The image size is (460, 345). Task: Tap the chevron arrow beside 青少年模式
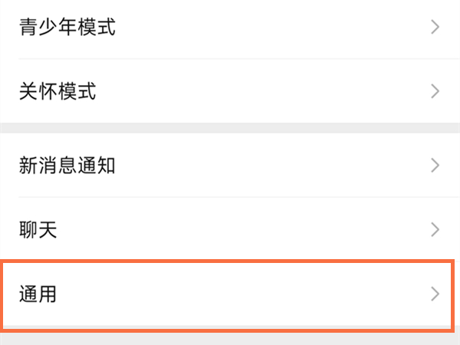coord(435,28)
